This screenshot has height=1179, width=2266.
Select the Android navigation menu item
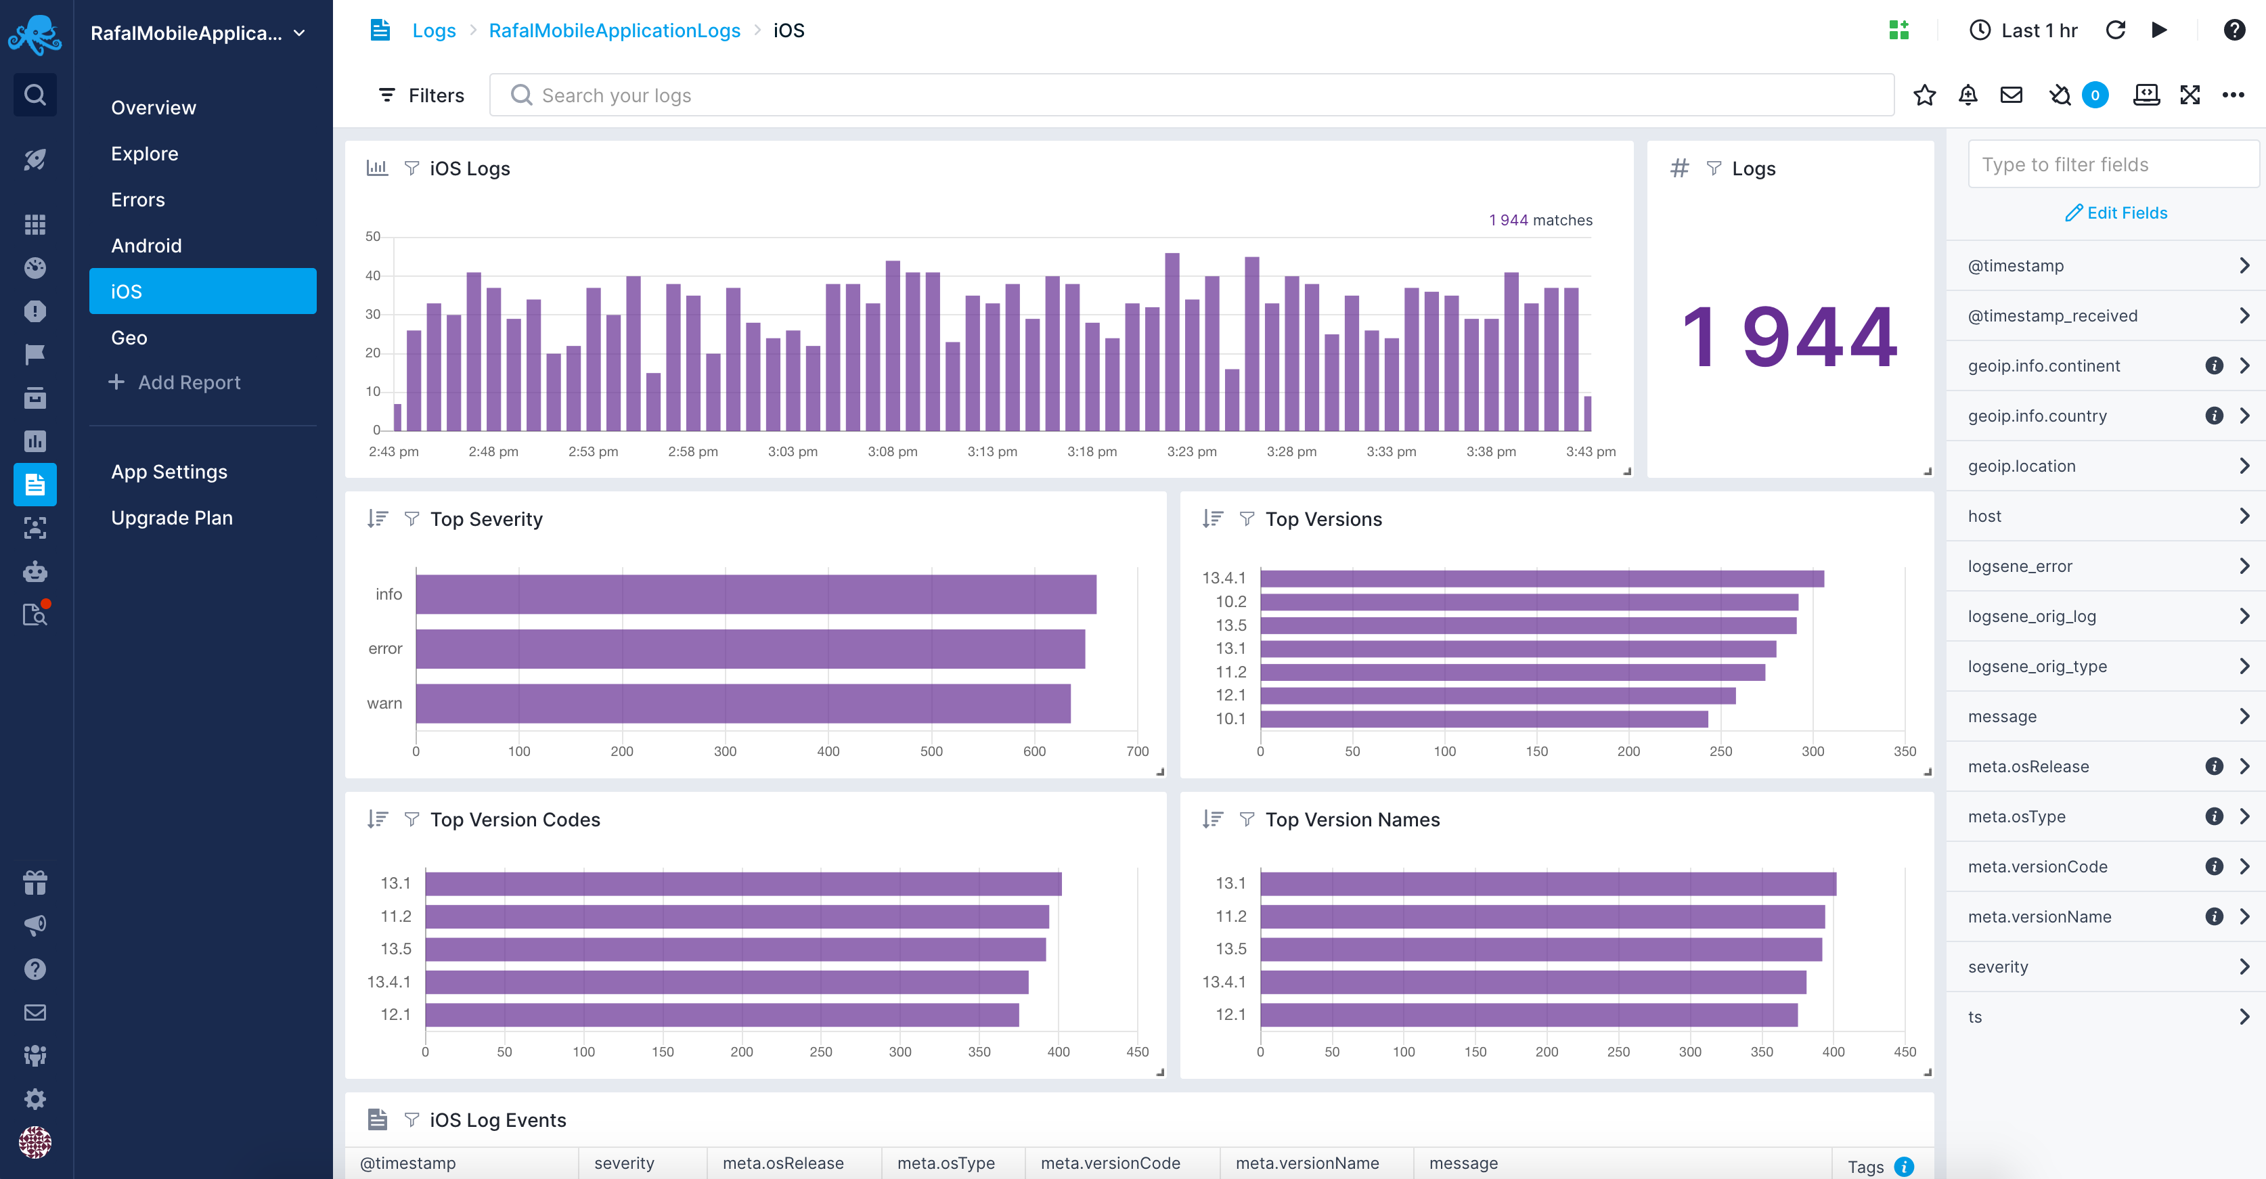click(x=146, y=244)
